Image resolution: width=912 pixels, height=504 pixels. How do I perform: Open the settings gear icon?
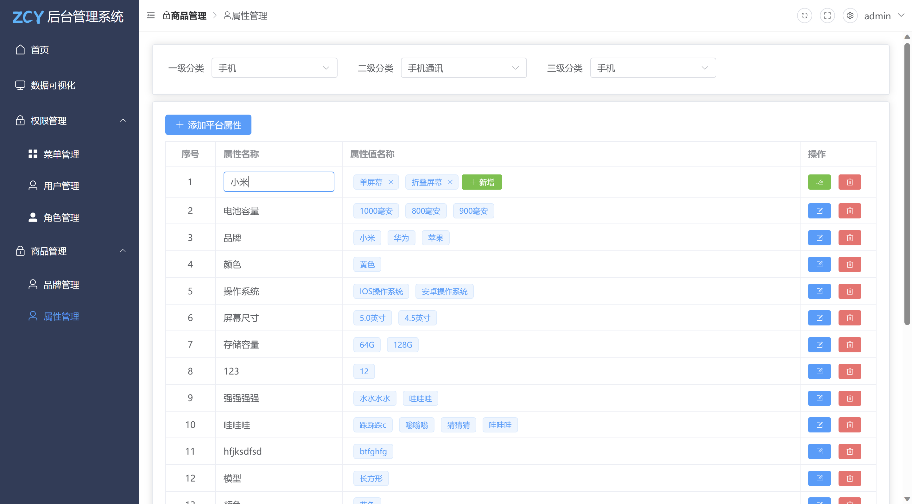coord(850,16)
